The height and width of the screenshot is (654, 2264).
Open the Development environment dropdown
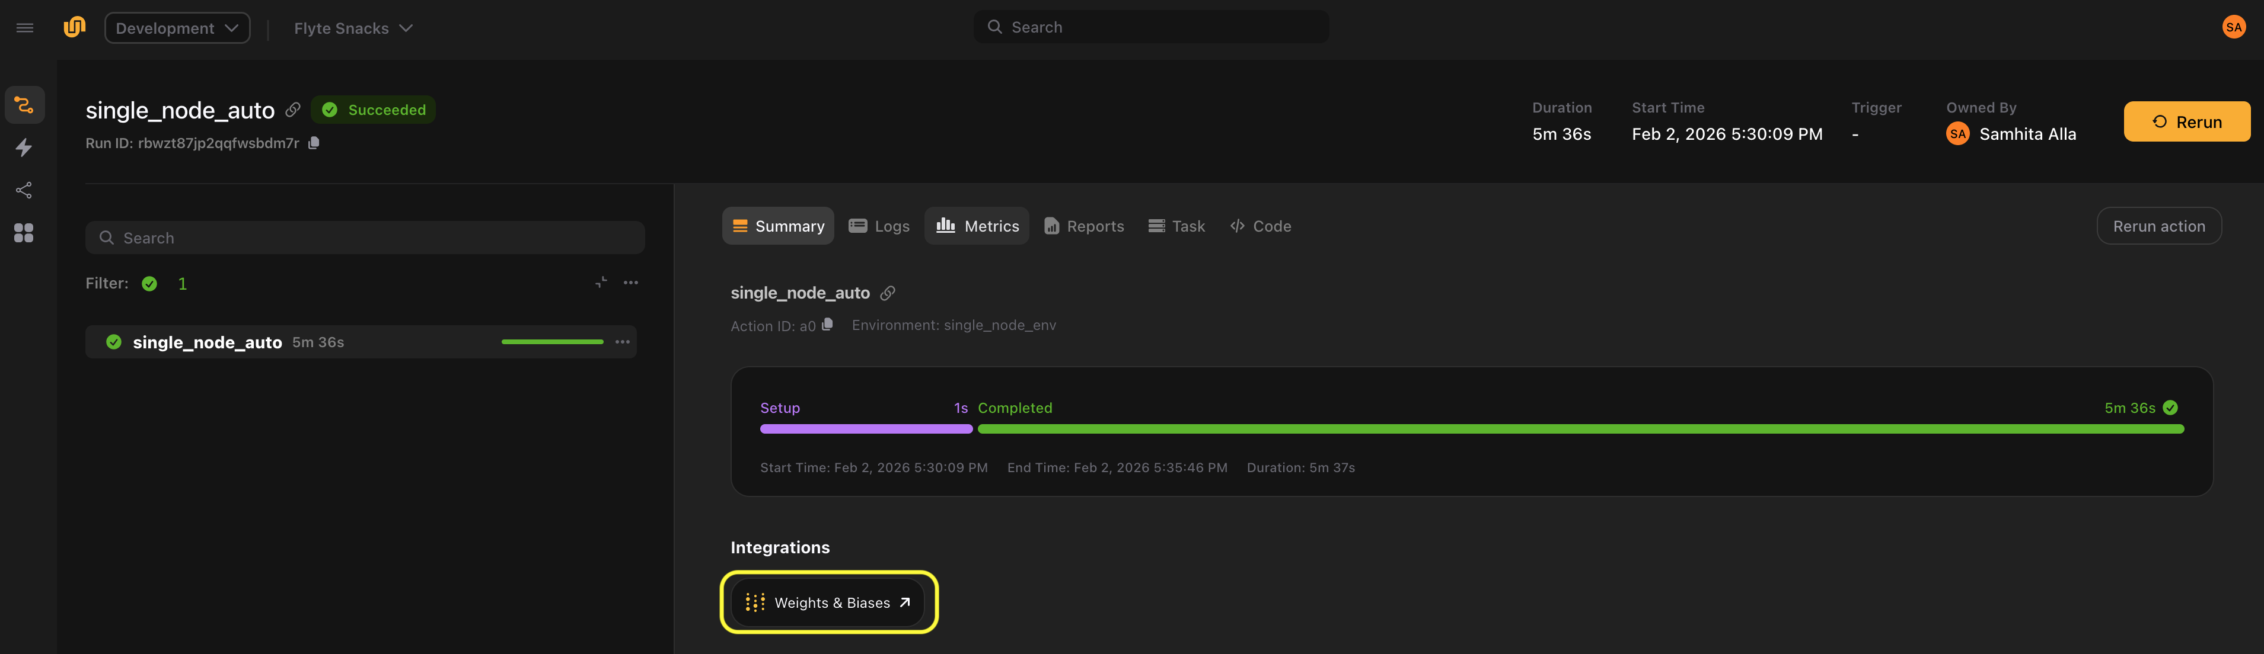pos(177,27)
